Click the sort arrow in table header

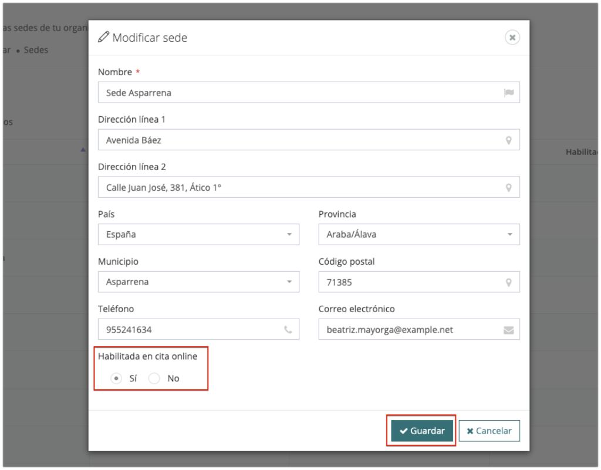[x=83, y=150]
